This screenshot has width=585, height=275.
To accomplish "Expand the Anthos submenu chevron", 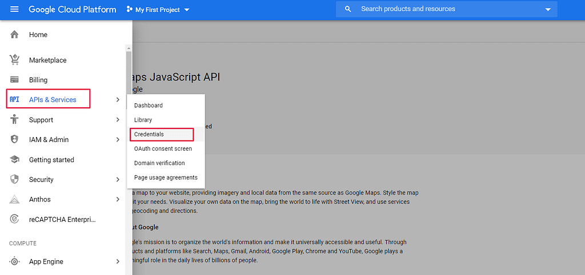I will tap(118, 199).
